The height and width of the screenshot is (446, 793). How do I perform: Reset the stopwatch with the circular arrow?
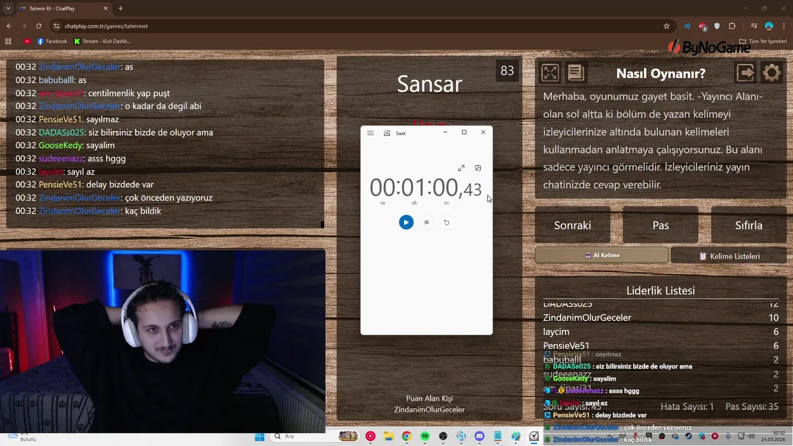point(446,222)
